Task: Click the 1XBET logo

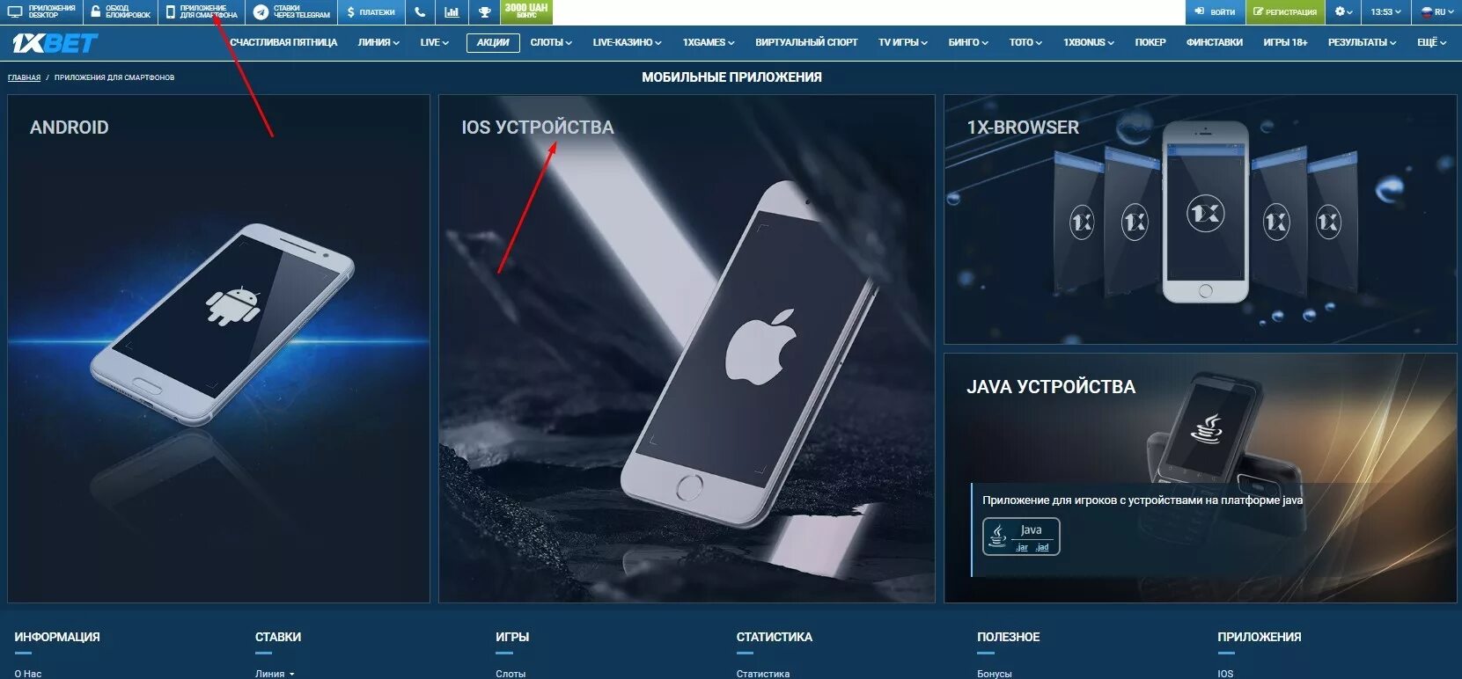Action: click(x=55, y=42)
